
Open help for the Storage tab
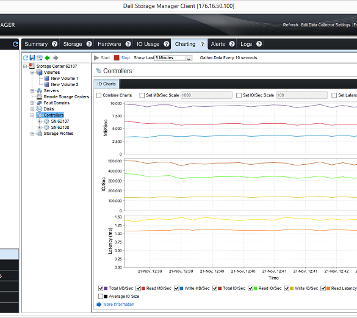point(89,44)
